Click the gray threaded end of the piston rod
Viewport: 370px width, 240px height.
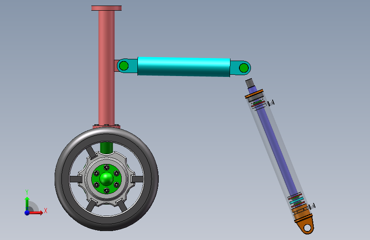tap(250, 83)
